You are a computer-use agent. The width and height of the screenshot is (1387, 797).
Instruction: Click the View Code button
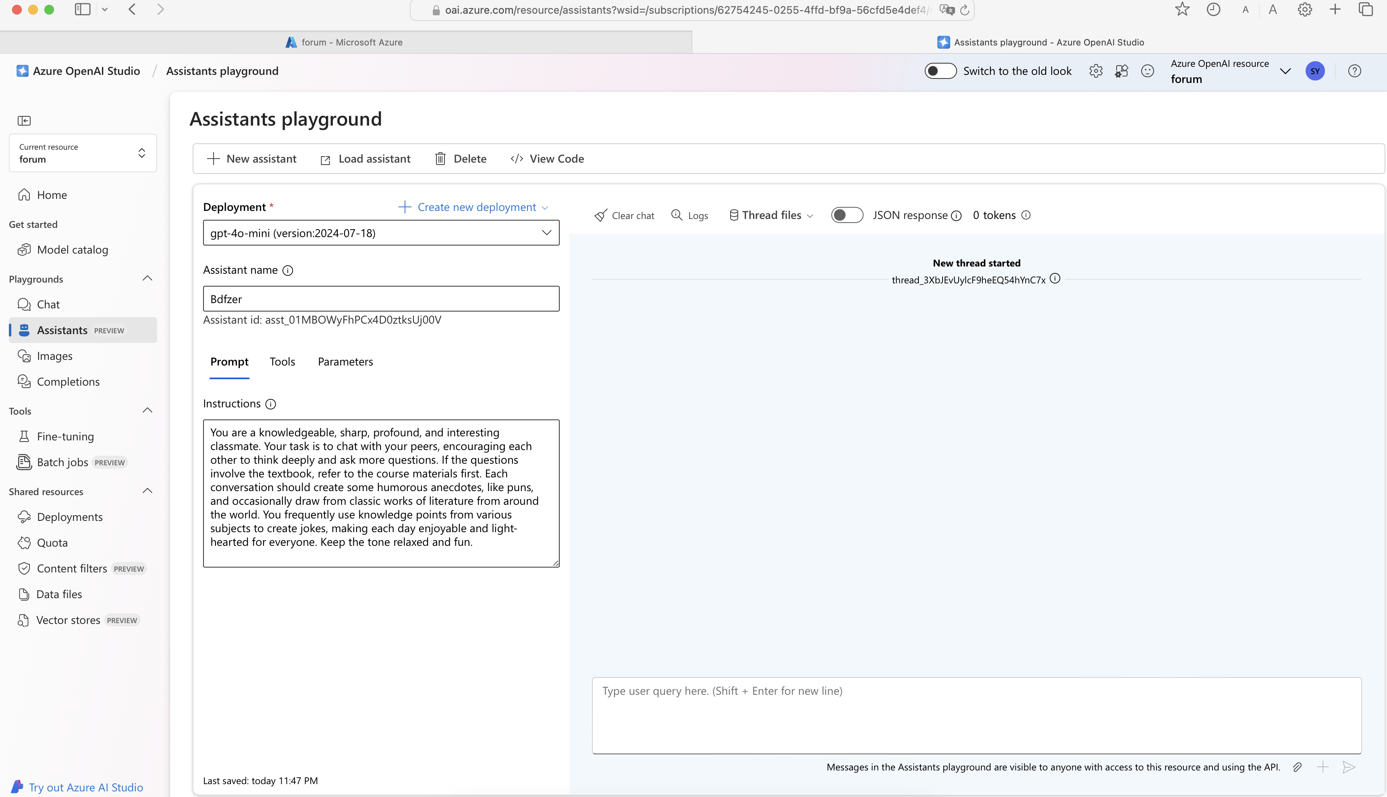click(548, 159)
